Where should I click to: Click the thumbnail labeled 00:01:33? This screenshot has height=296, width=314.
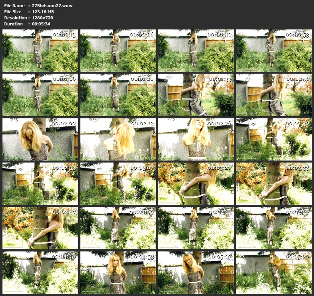coord(196,95)
